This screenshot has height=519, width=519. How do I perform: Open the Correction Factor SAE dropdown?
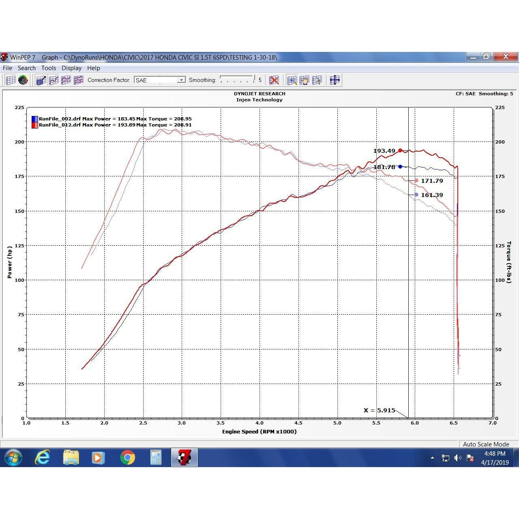181,80
